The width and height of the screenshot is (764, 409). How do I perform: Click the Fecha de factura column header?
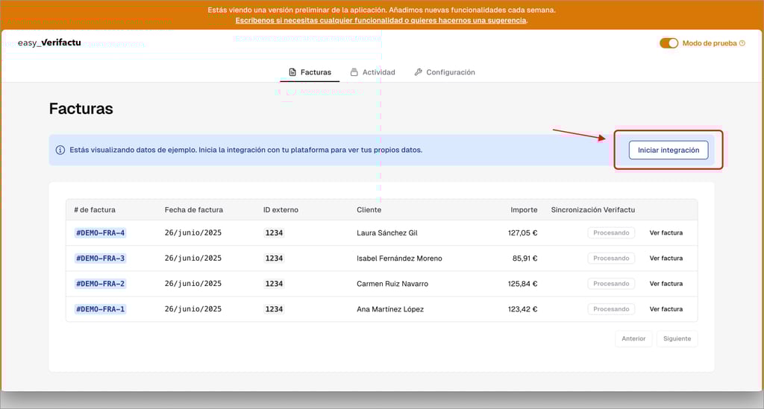(193, 210)
